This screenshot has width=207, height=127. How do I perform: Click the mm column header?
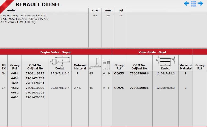point(108,11)
